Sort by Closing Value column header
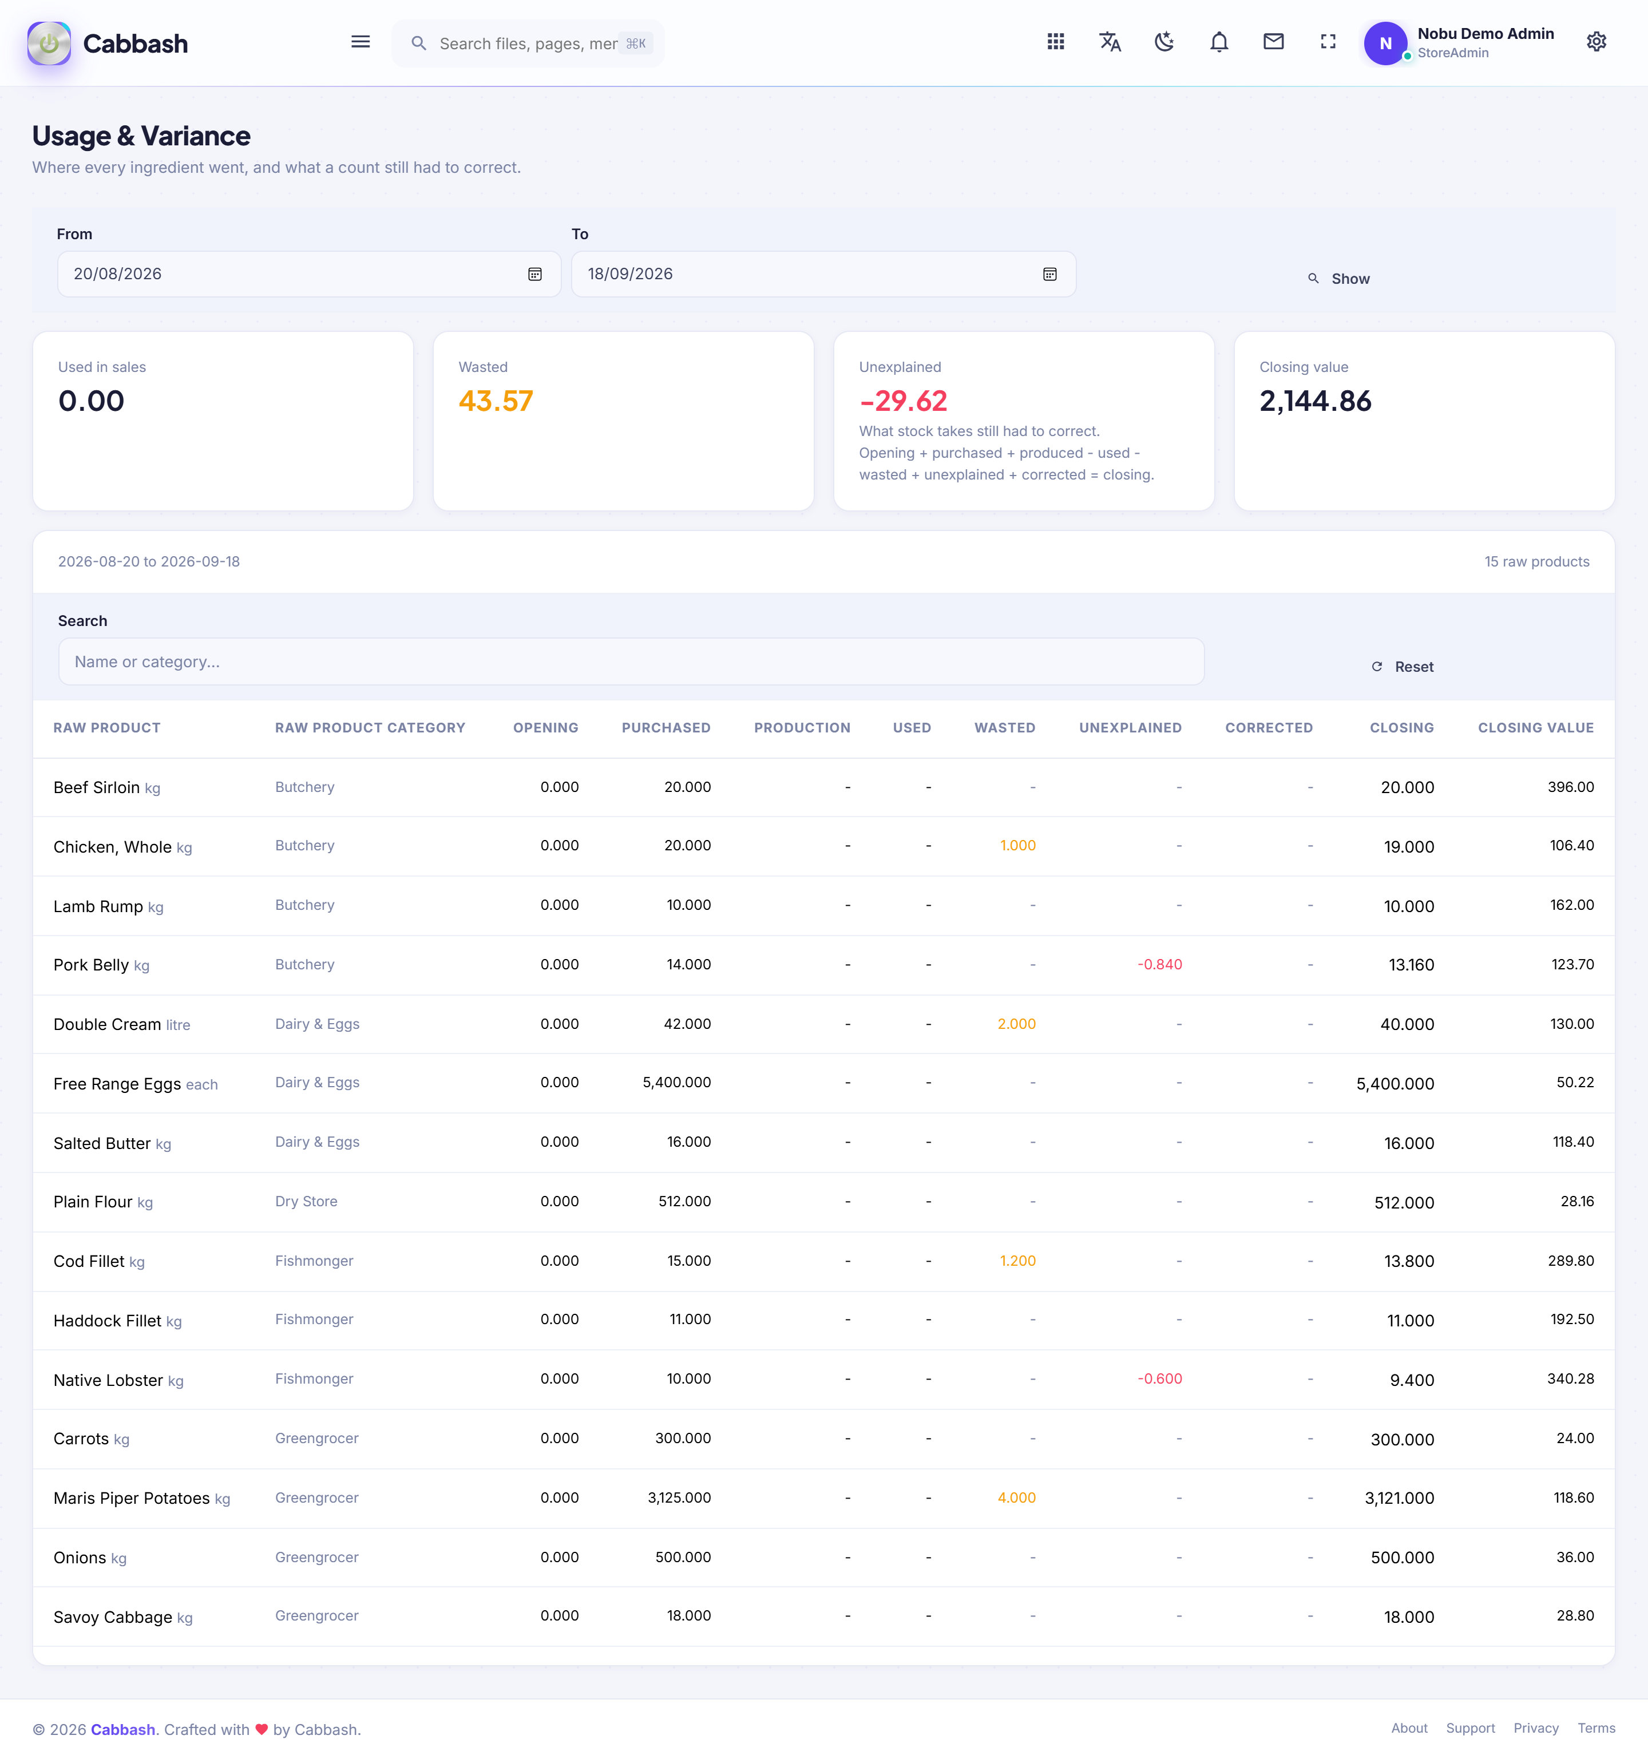 click(x=1536, y=727)
